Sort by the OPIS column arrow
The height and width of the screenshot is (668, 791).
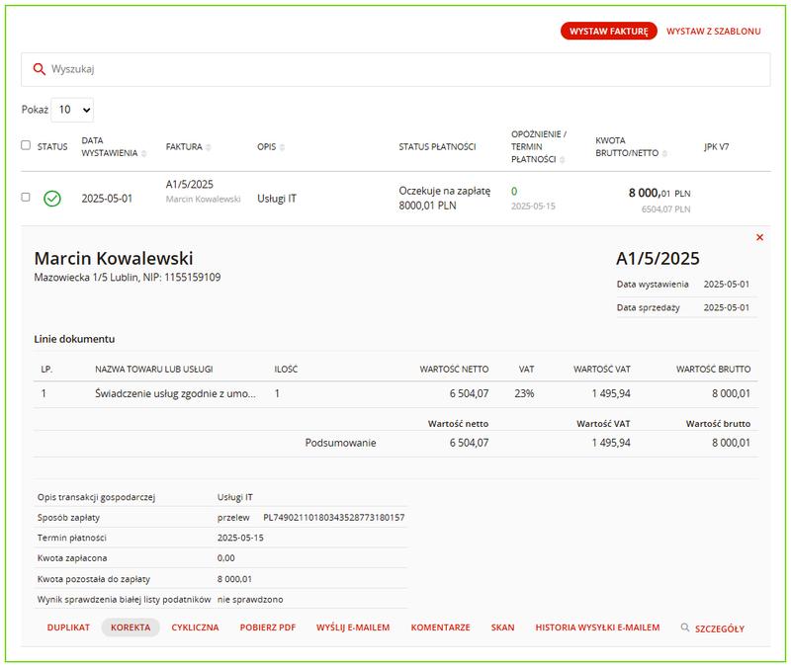tap(285, 145)
